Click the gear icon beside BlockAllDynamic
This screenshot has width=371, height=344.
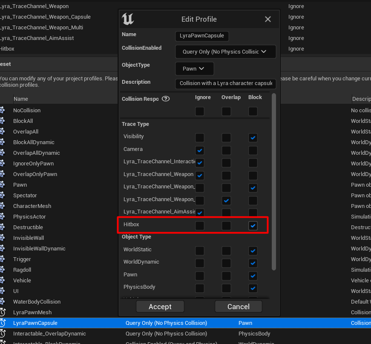(x=2, y=142)
